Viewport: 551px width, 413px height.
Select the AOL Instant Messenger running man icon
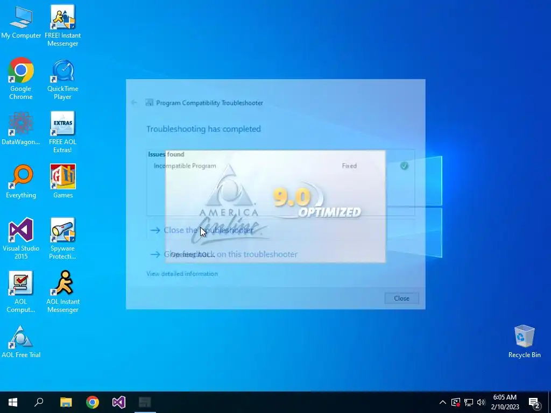(62, 292)
